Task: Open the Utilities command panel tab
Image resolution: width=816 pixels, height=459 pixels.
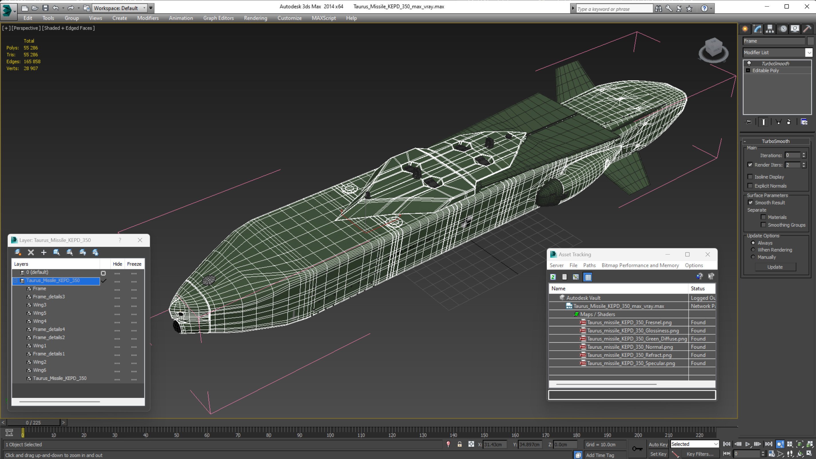Action: (807, 29)
